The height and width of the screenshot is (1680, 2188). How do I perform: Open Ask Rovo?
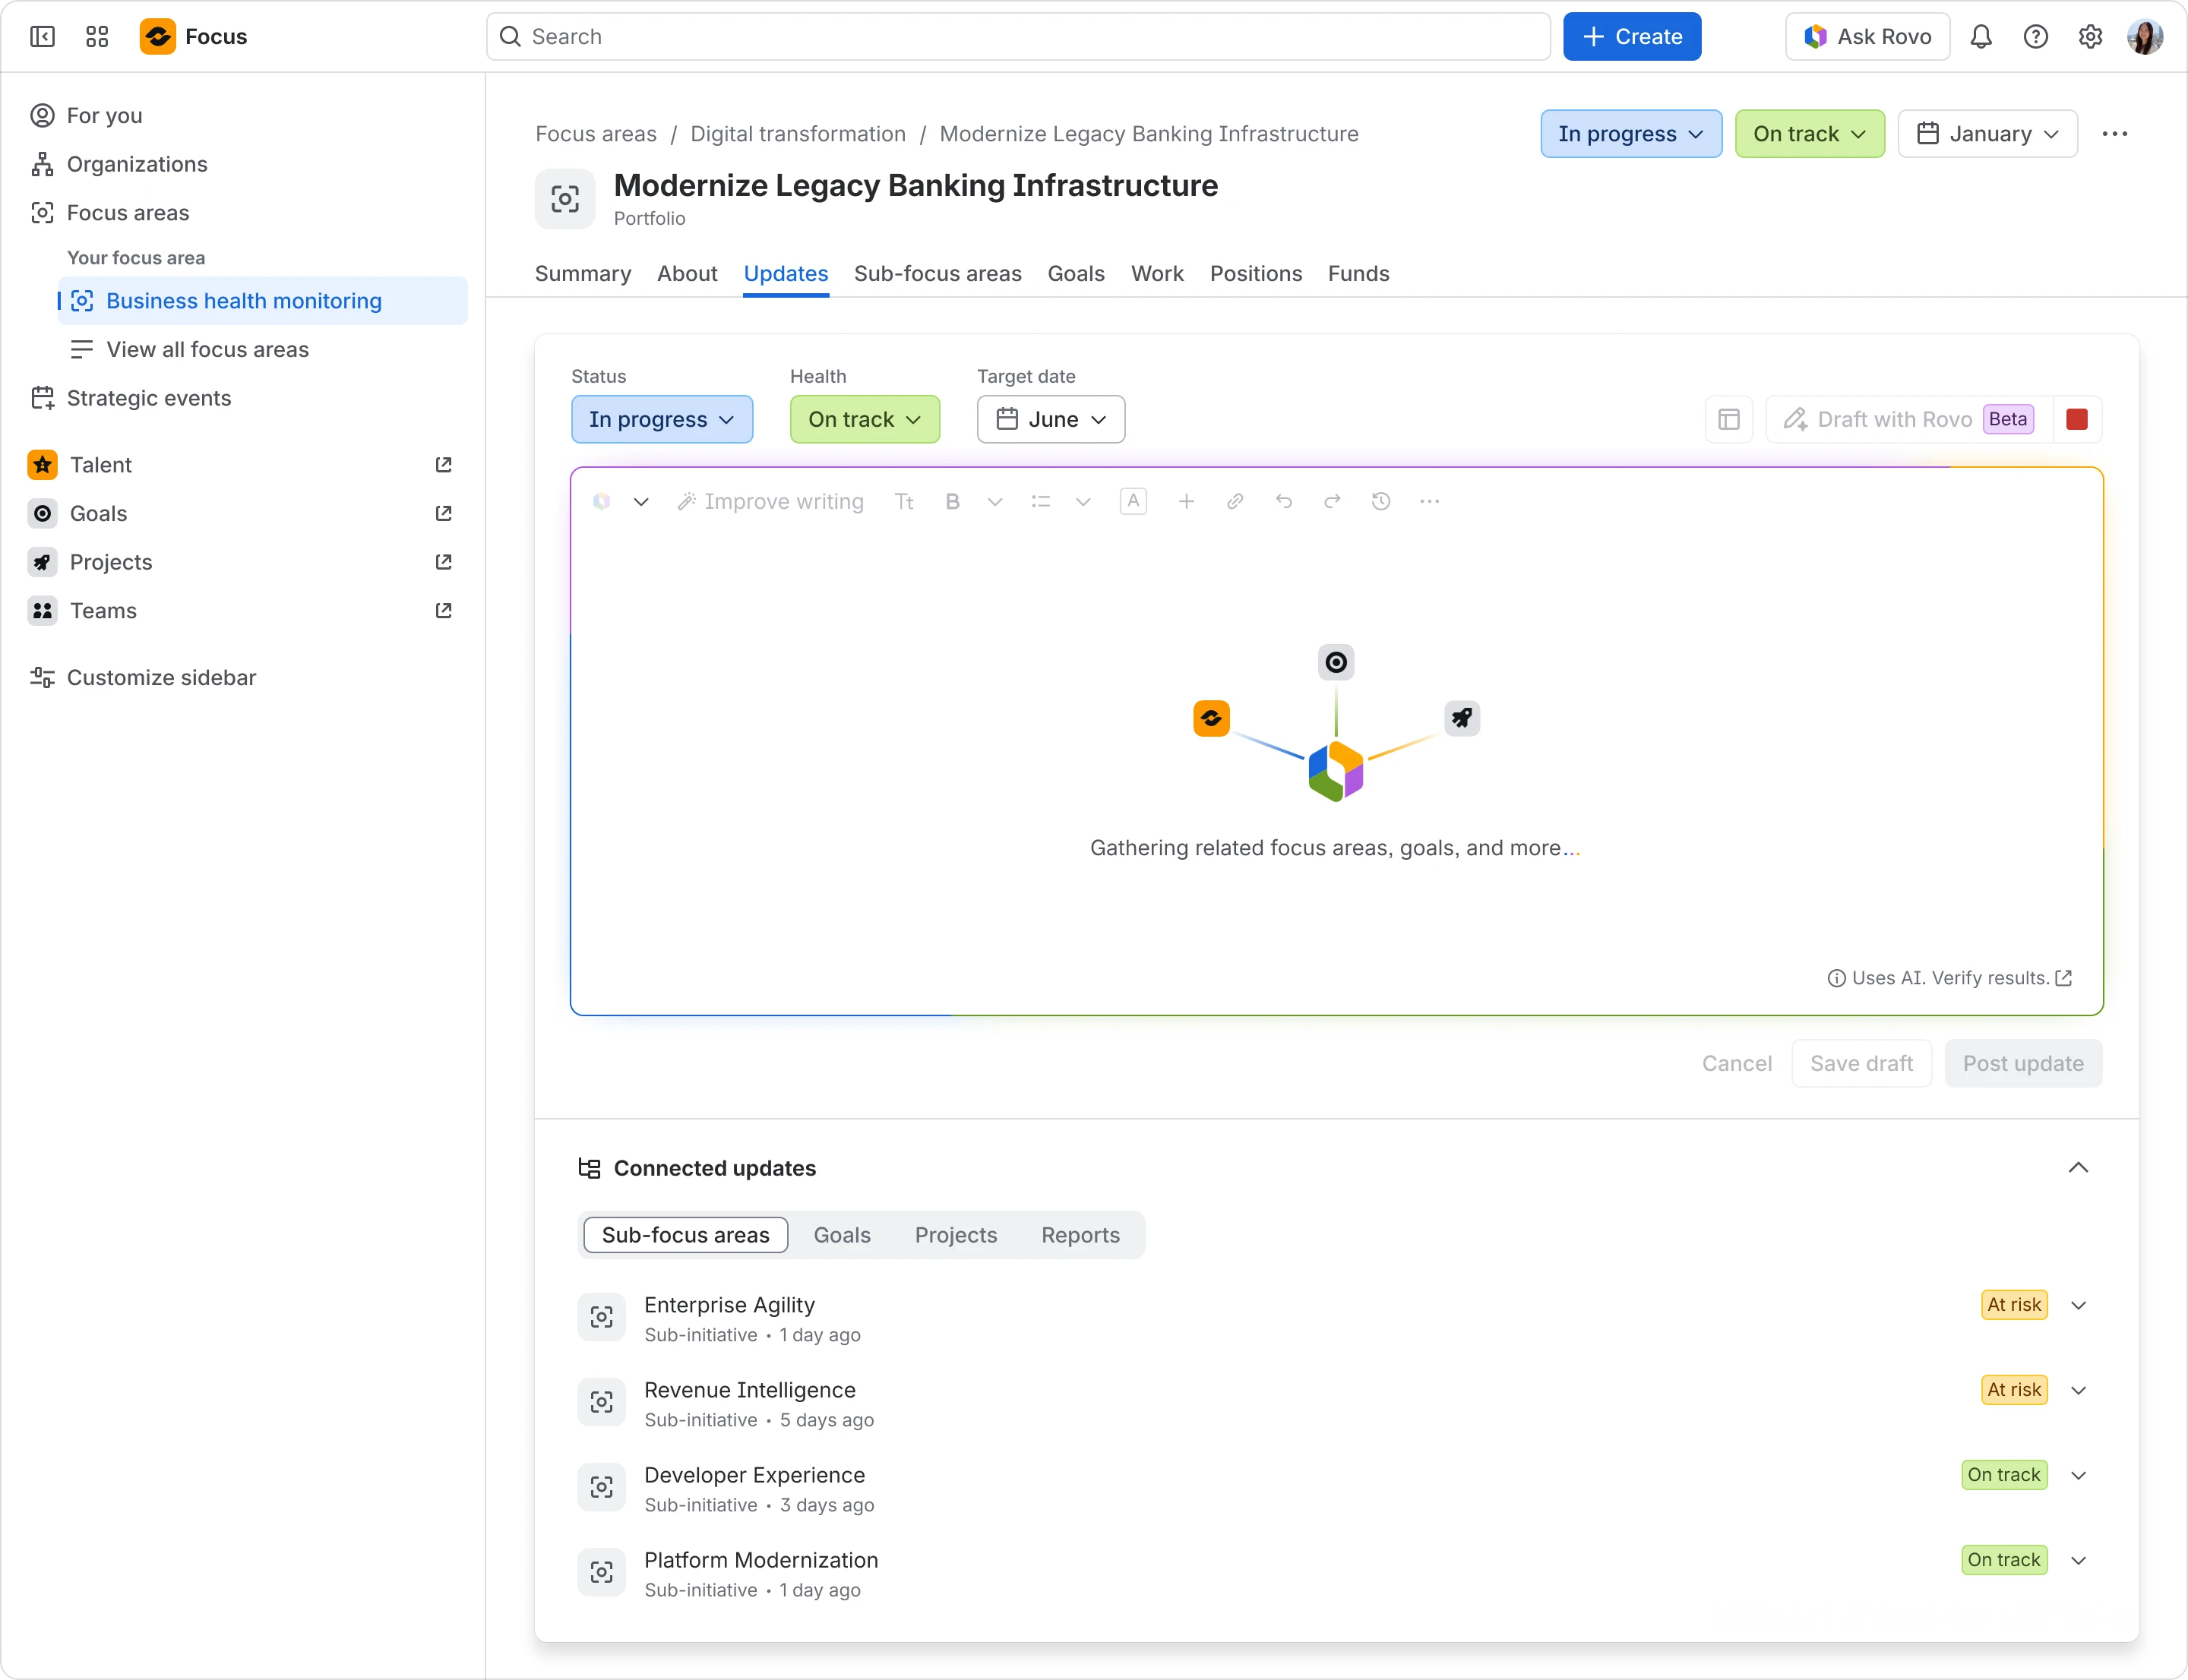[x=1868, y=37]
